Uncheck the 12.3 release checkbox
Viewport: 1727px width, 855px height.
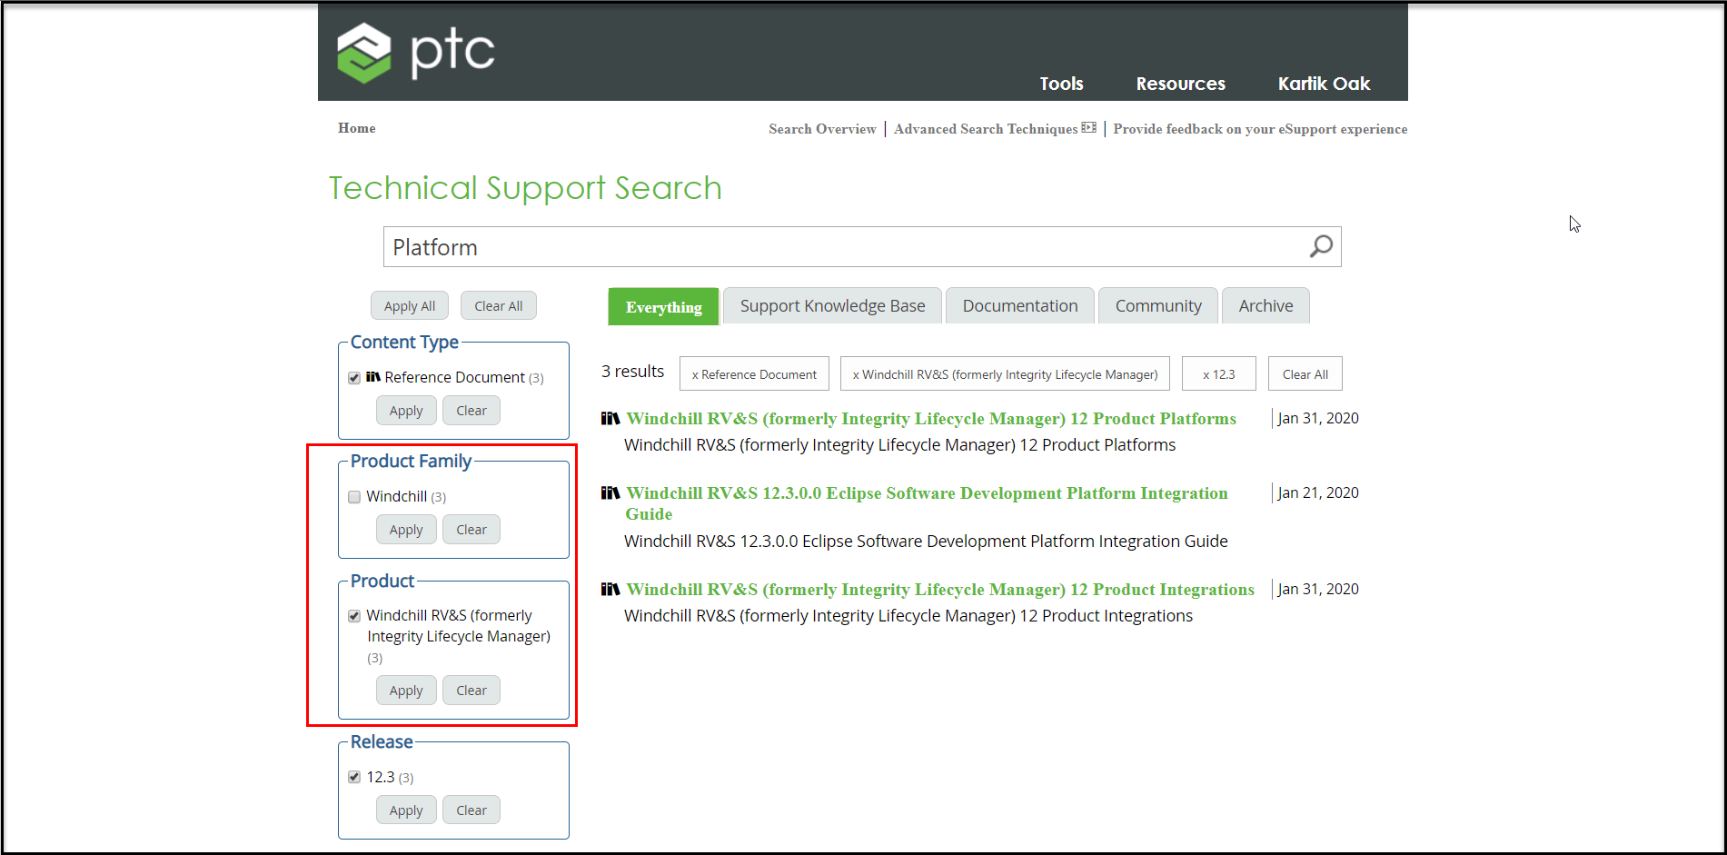353,777
